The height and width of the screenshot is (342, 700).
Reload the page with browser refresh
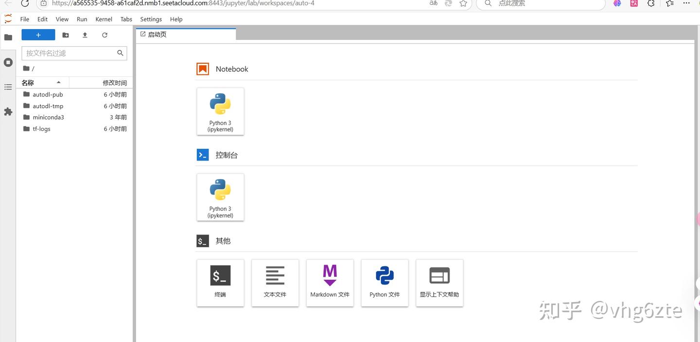coord(25,3)
